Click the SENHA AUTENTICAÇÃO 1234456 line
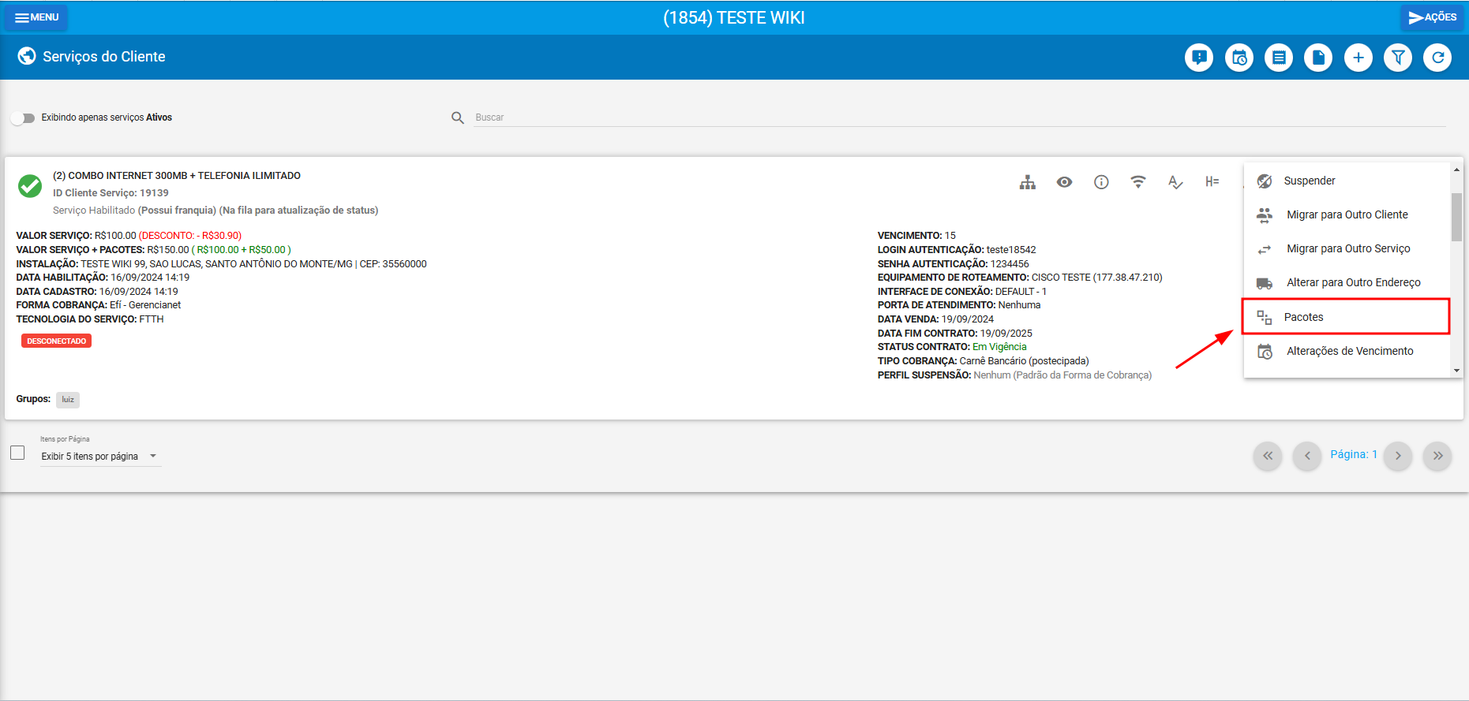 (x=954, y=264)
